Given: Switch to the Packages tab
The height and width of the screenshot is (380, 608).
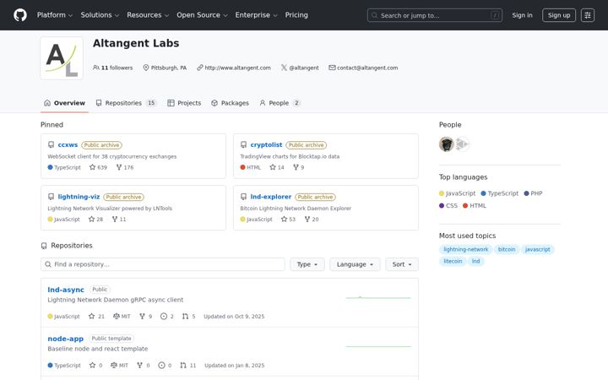Looking at the screenshot, I should [x=230, y=103].
